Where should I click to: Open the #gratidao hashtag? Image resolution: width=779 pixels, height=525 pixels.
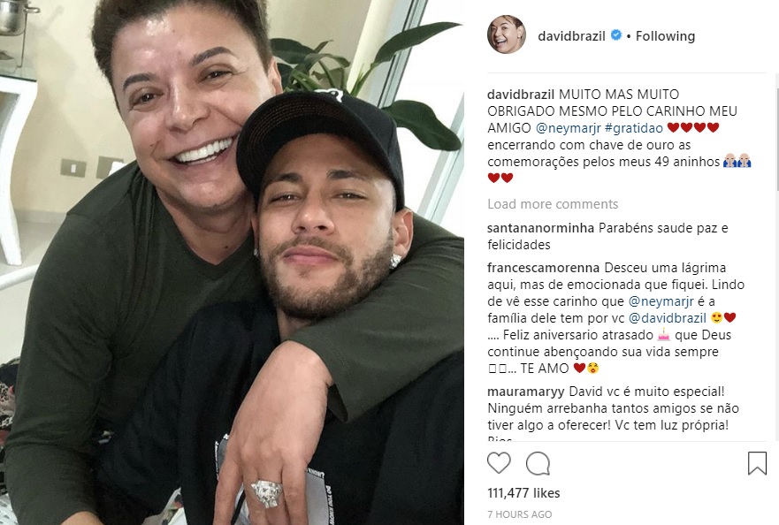634,128
